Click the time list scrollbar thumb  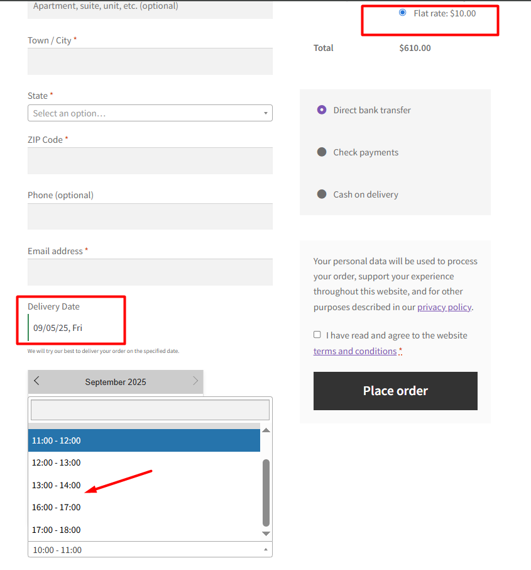[265, 491]
